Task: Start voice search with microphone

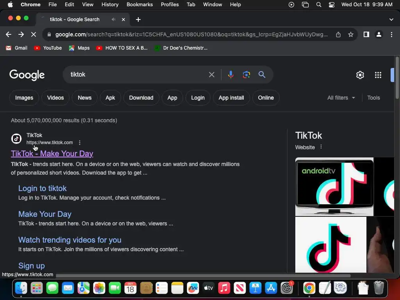Action: pyautogui.click(x=230, y=75)
